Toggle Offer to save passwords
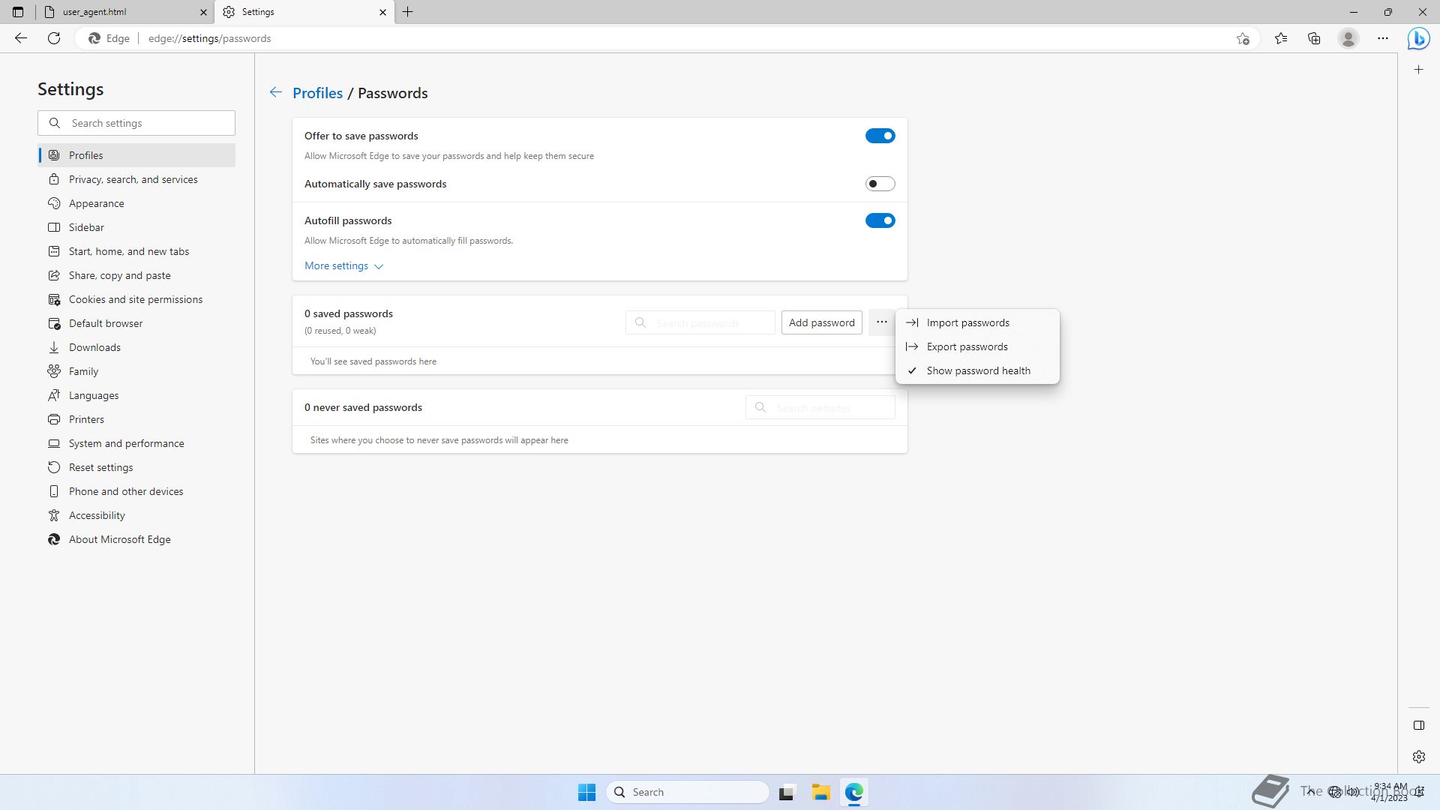Screen dimensions: 1440x810 (x=880, y=136)
